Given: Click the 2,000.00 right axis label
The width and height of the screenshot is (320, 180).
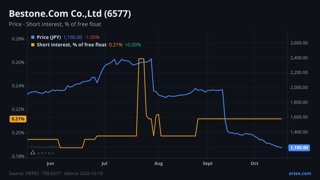Looking at the screenshot, I should [299, 87].
